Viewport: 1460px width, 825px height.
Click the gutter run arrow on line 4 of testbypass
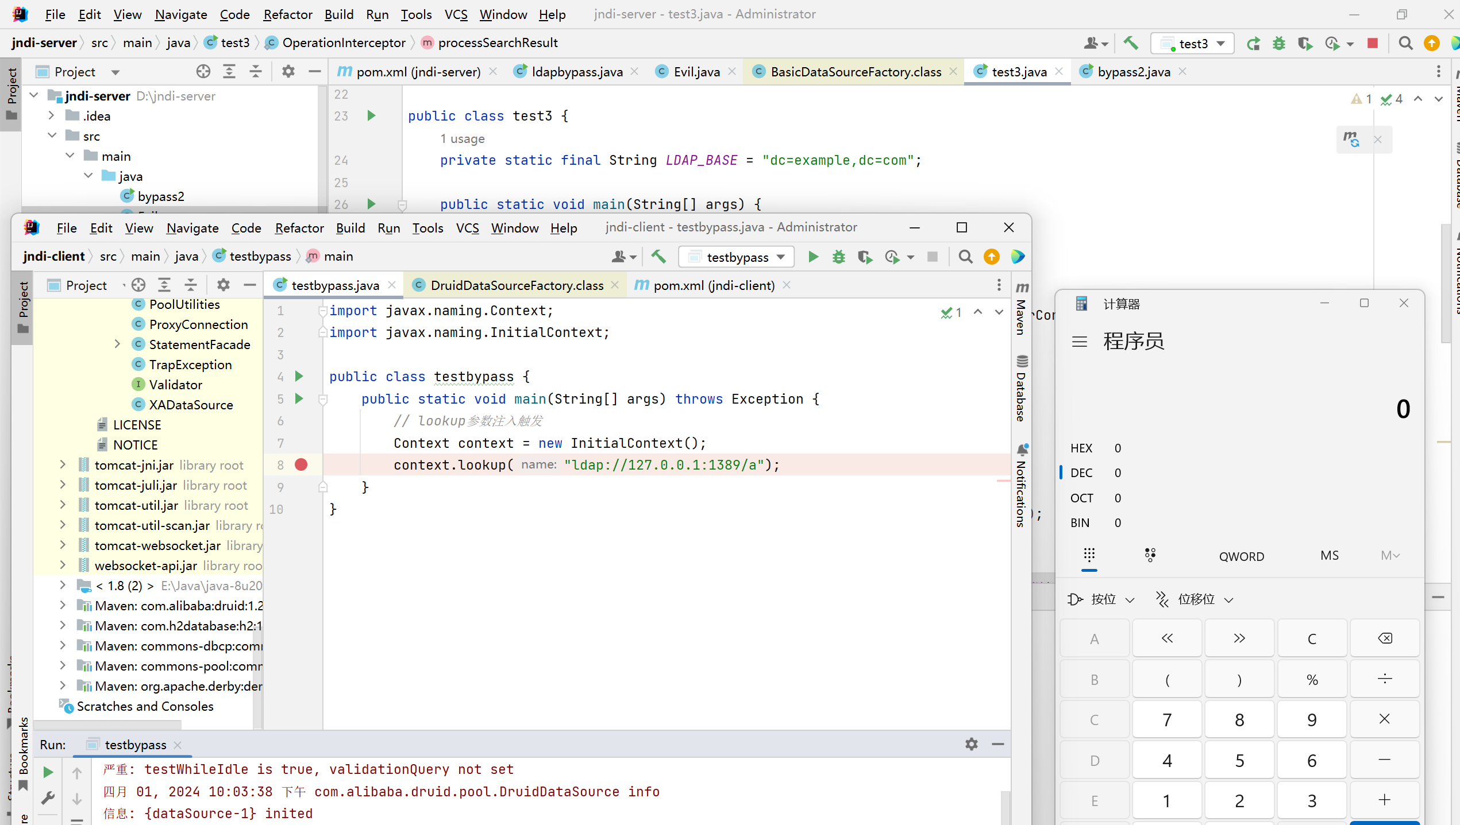(299, 376)
